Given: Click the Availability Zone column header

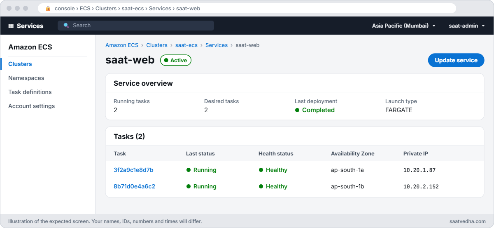Looking at the screenshot, I should click(x=353, y=153).
